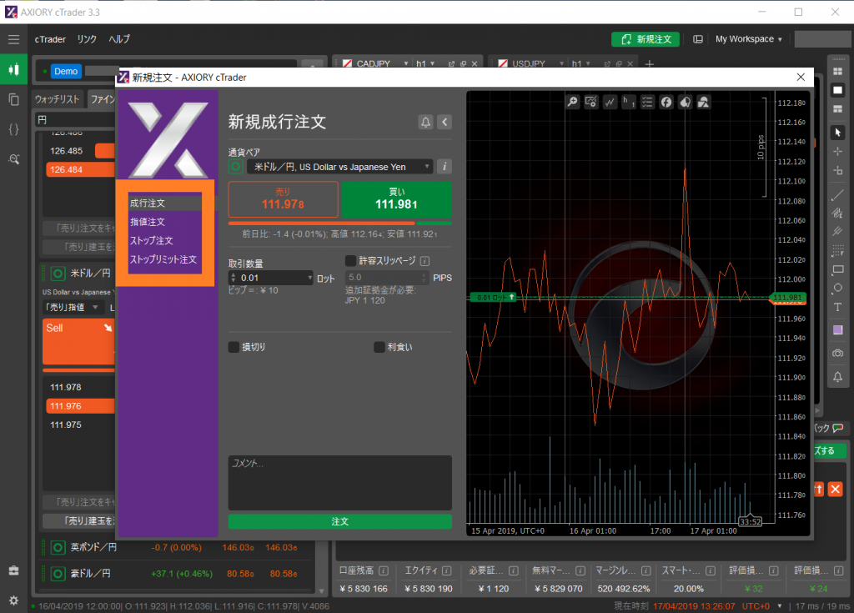The height and width of the screenshot is (613, 854).
Task: Select the trend line drawing tool
Action: pos(837,195)
